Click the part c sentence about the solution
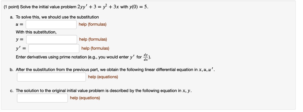Image resolution: width=303 pixels, height=112 pixels. (104, 91)
